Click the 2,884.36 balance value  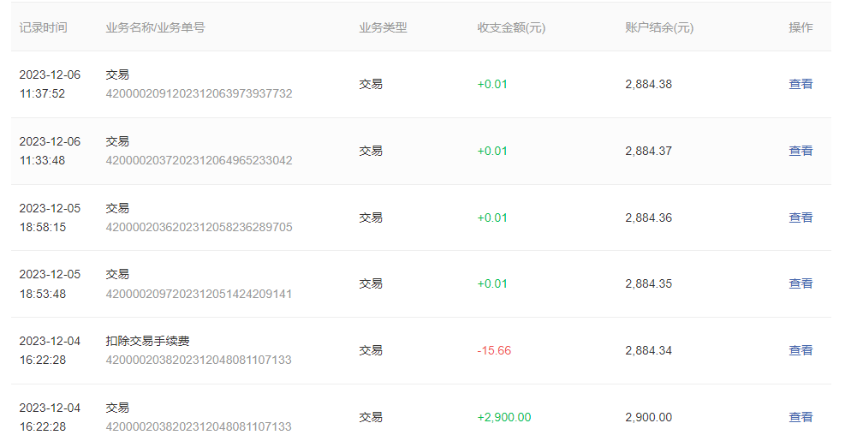649,218
